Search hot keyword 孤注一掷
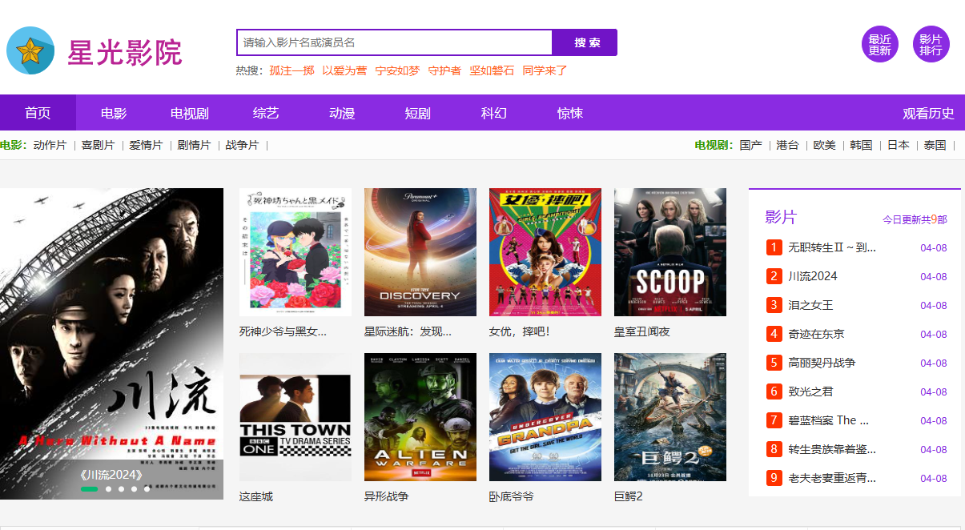The height and width of the screenshot is (530, 965). point(292,70)
